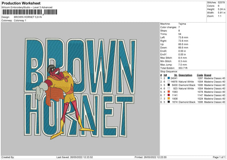Click the EndX value 0.00 in
The width and height of the screenshot is (227, 160).
182,51
